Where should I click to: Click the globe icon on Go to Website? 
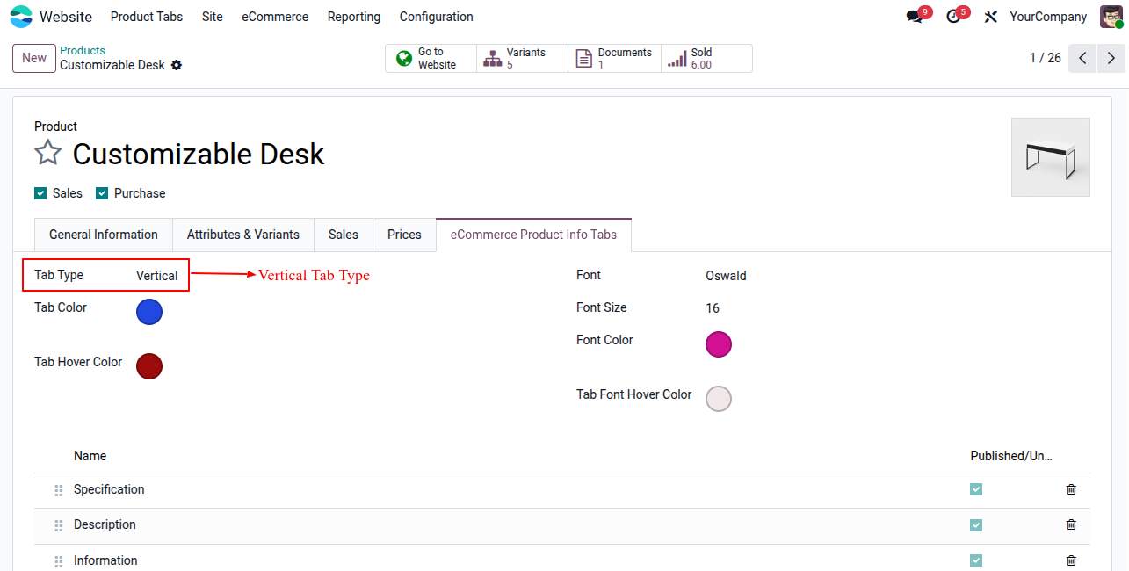(404, 59)
